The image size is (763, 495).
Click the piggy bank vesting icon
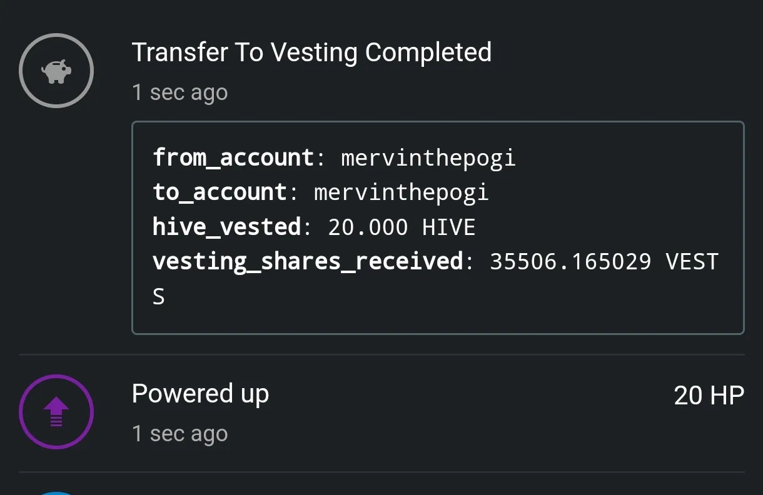56,71
